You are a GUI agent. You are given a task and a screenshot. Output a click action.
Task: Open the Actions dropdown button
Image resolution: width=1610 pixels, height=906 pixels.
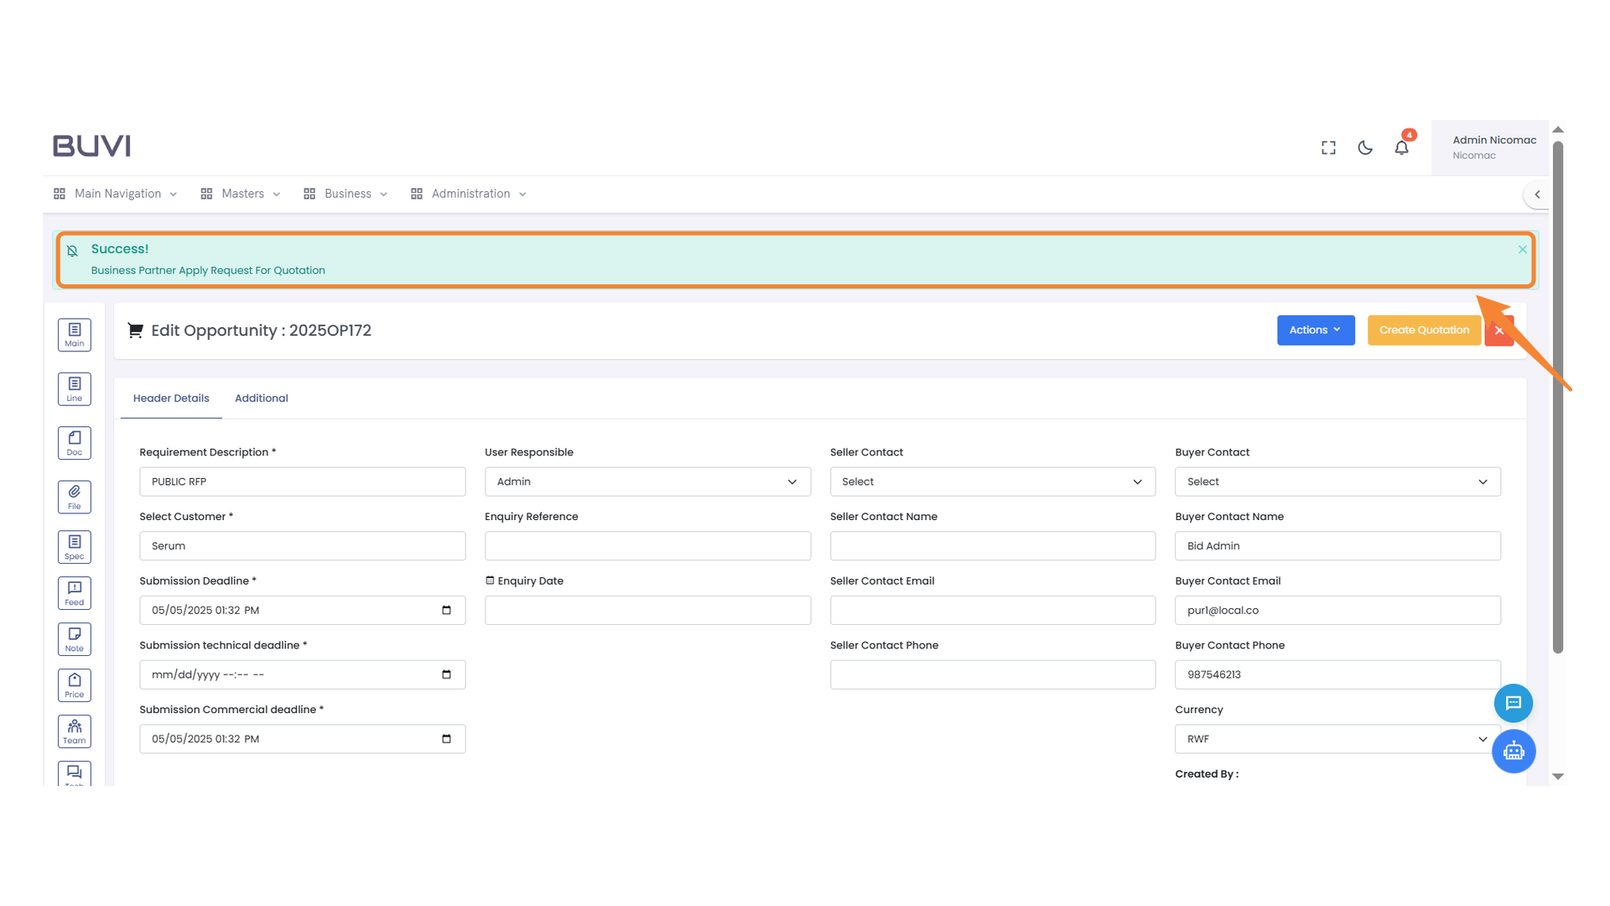coord(1315,330)
